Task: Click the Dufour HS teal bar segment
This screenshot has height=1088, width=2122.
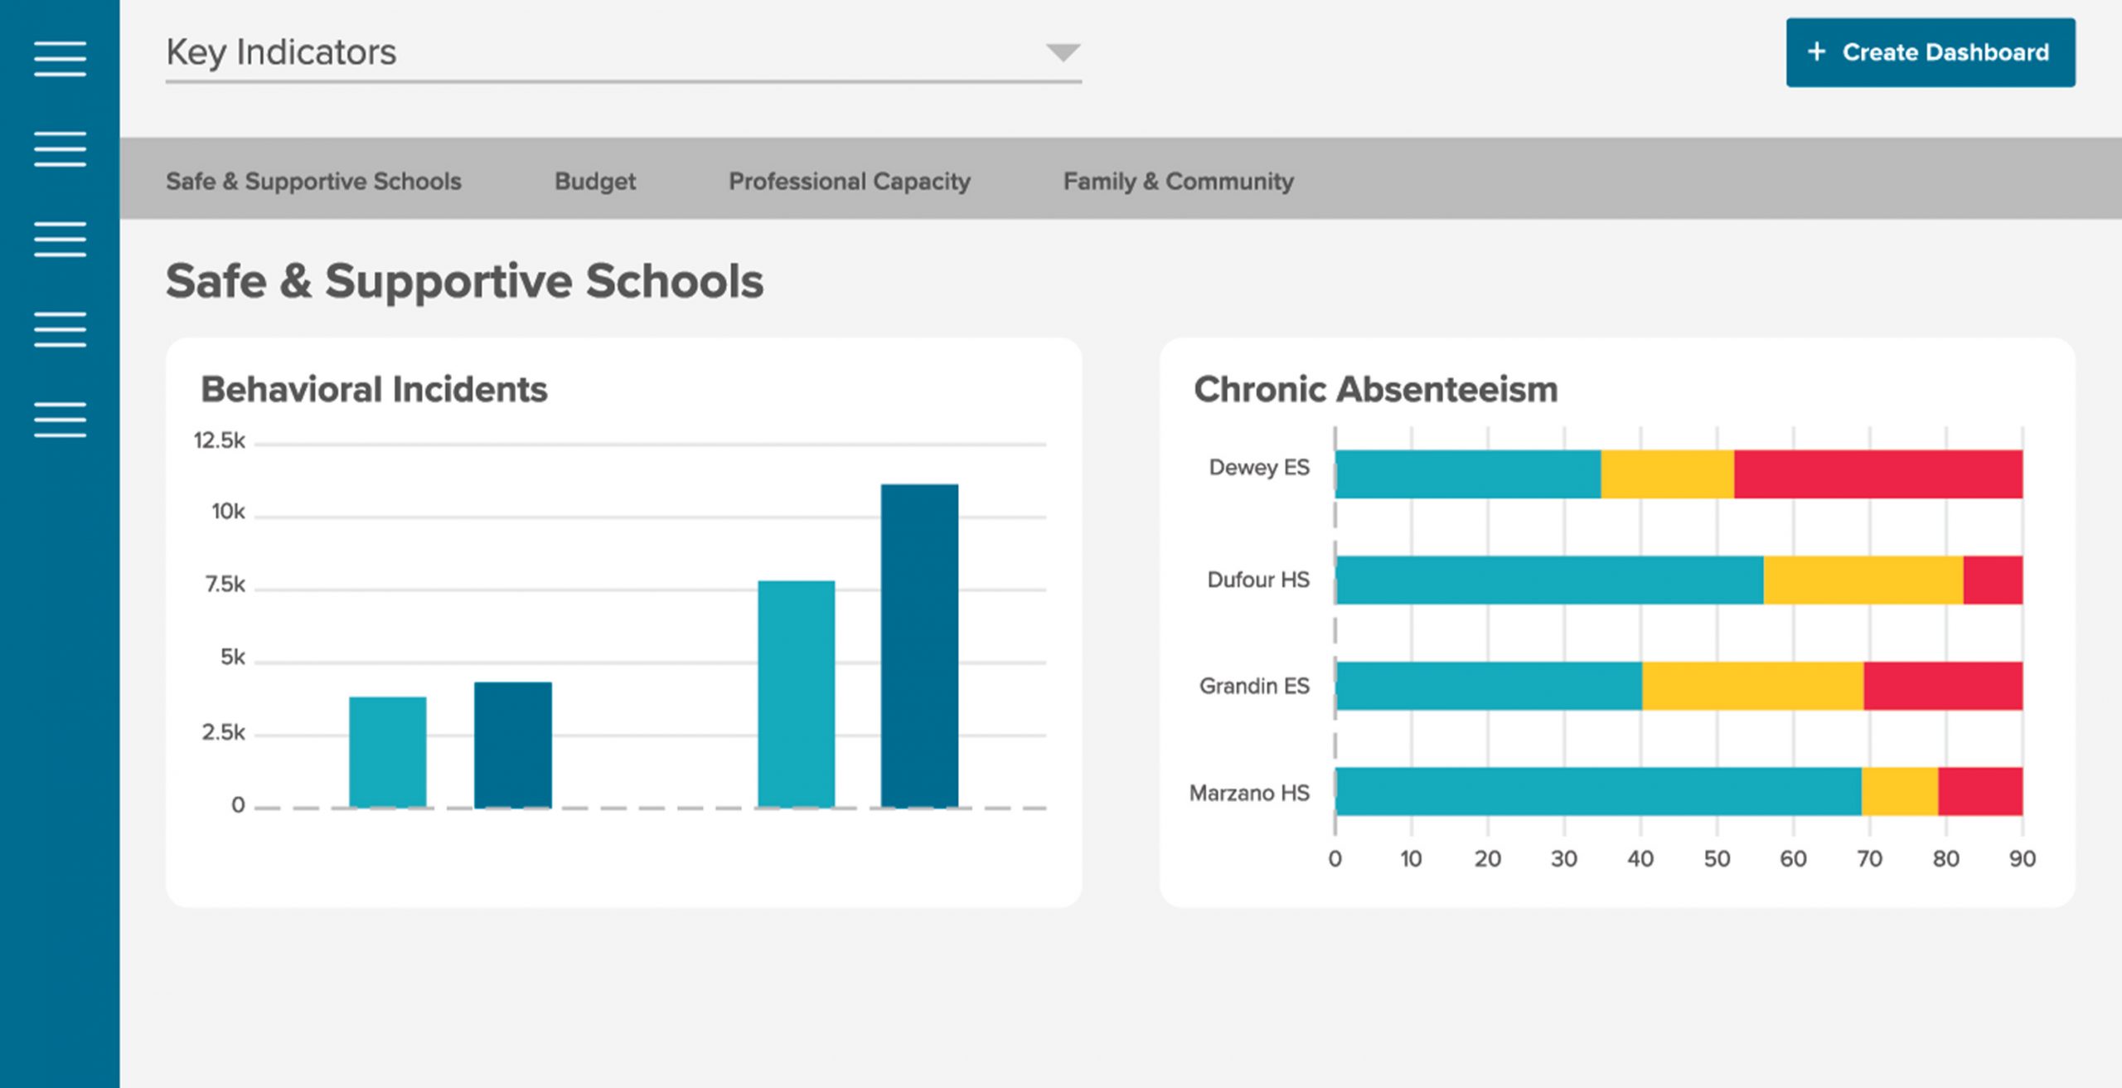Action: click(1550, 580)
